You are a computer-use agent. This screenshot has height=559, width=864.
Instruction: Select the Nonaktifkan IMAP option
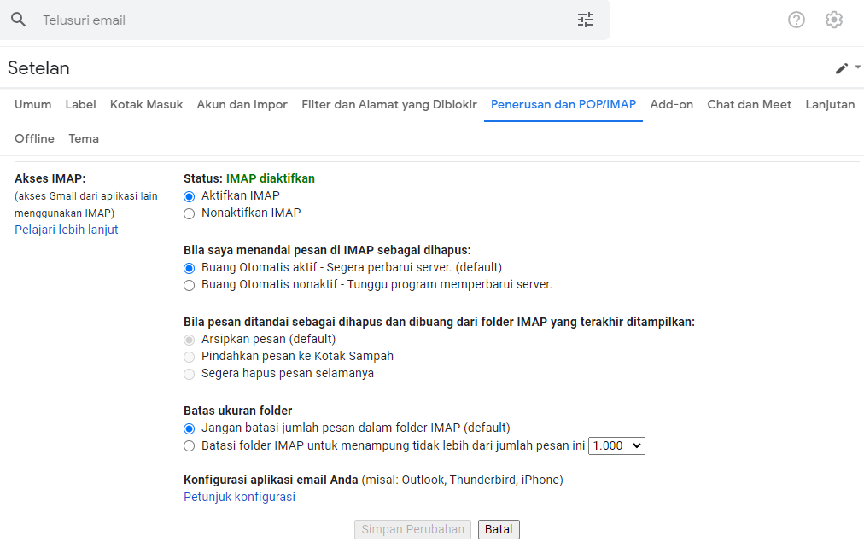[x=190, y=213]
